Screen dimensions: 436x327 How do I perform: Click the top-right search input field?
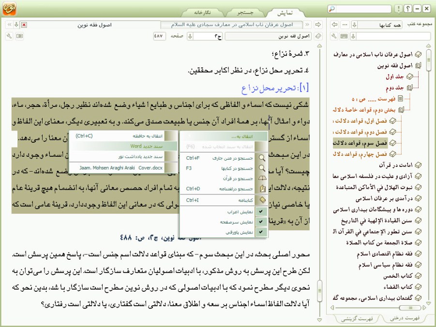(363, 9)
